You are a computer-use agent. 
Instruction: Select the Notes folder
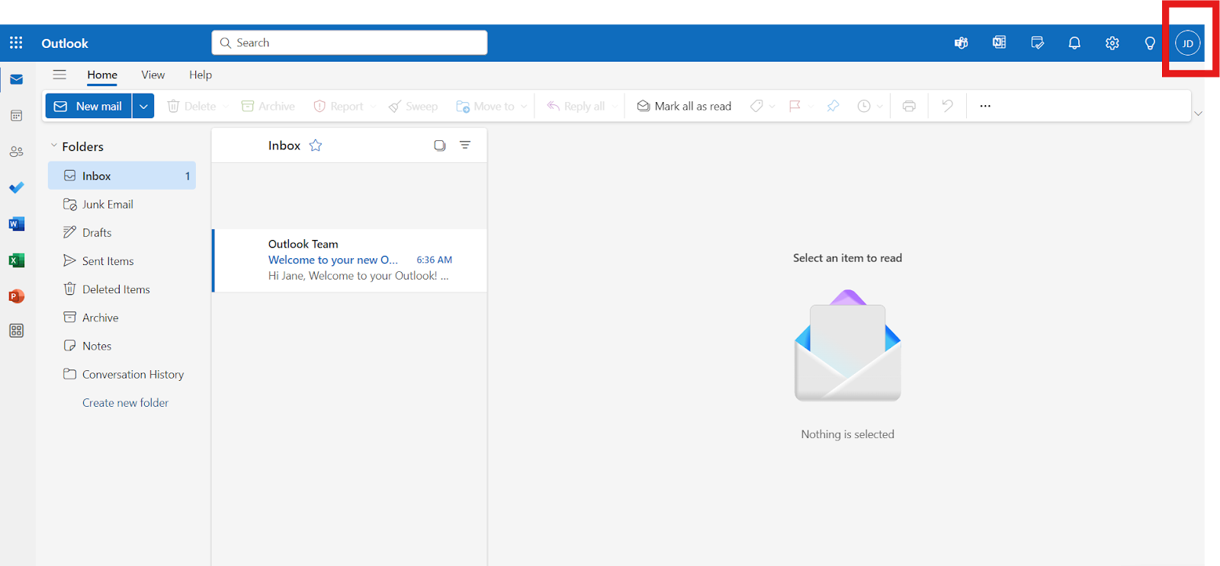point(122,346)
